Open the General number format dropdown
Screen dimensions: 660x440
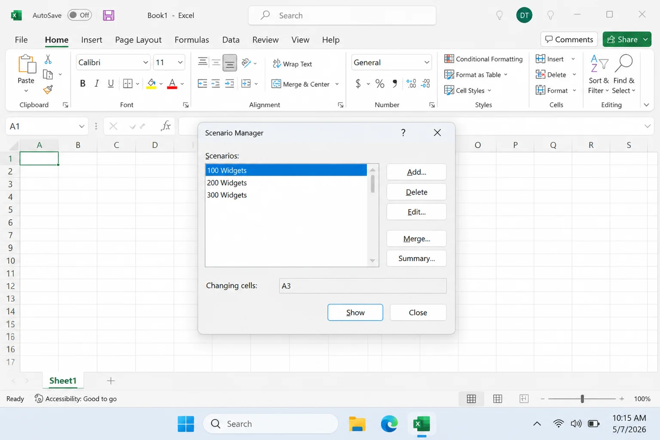coord(427,63)
